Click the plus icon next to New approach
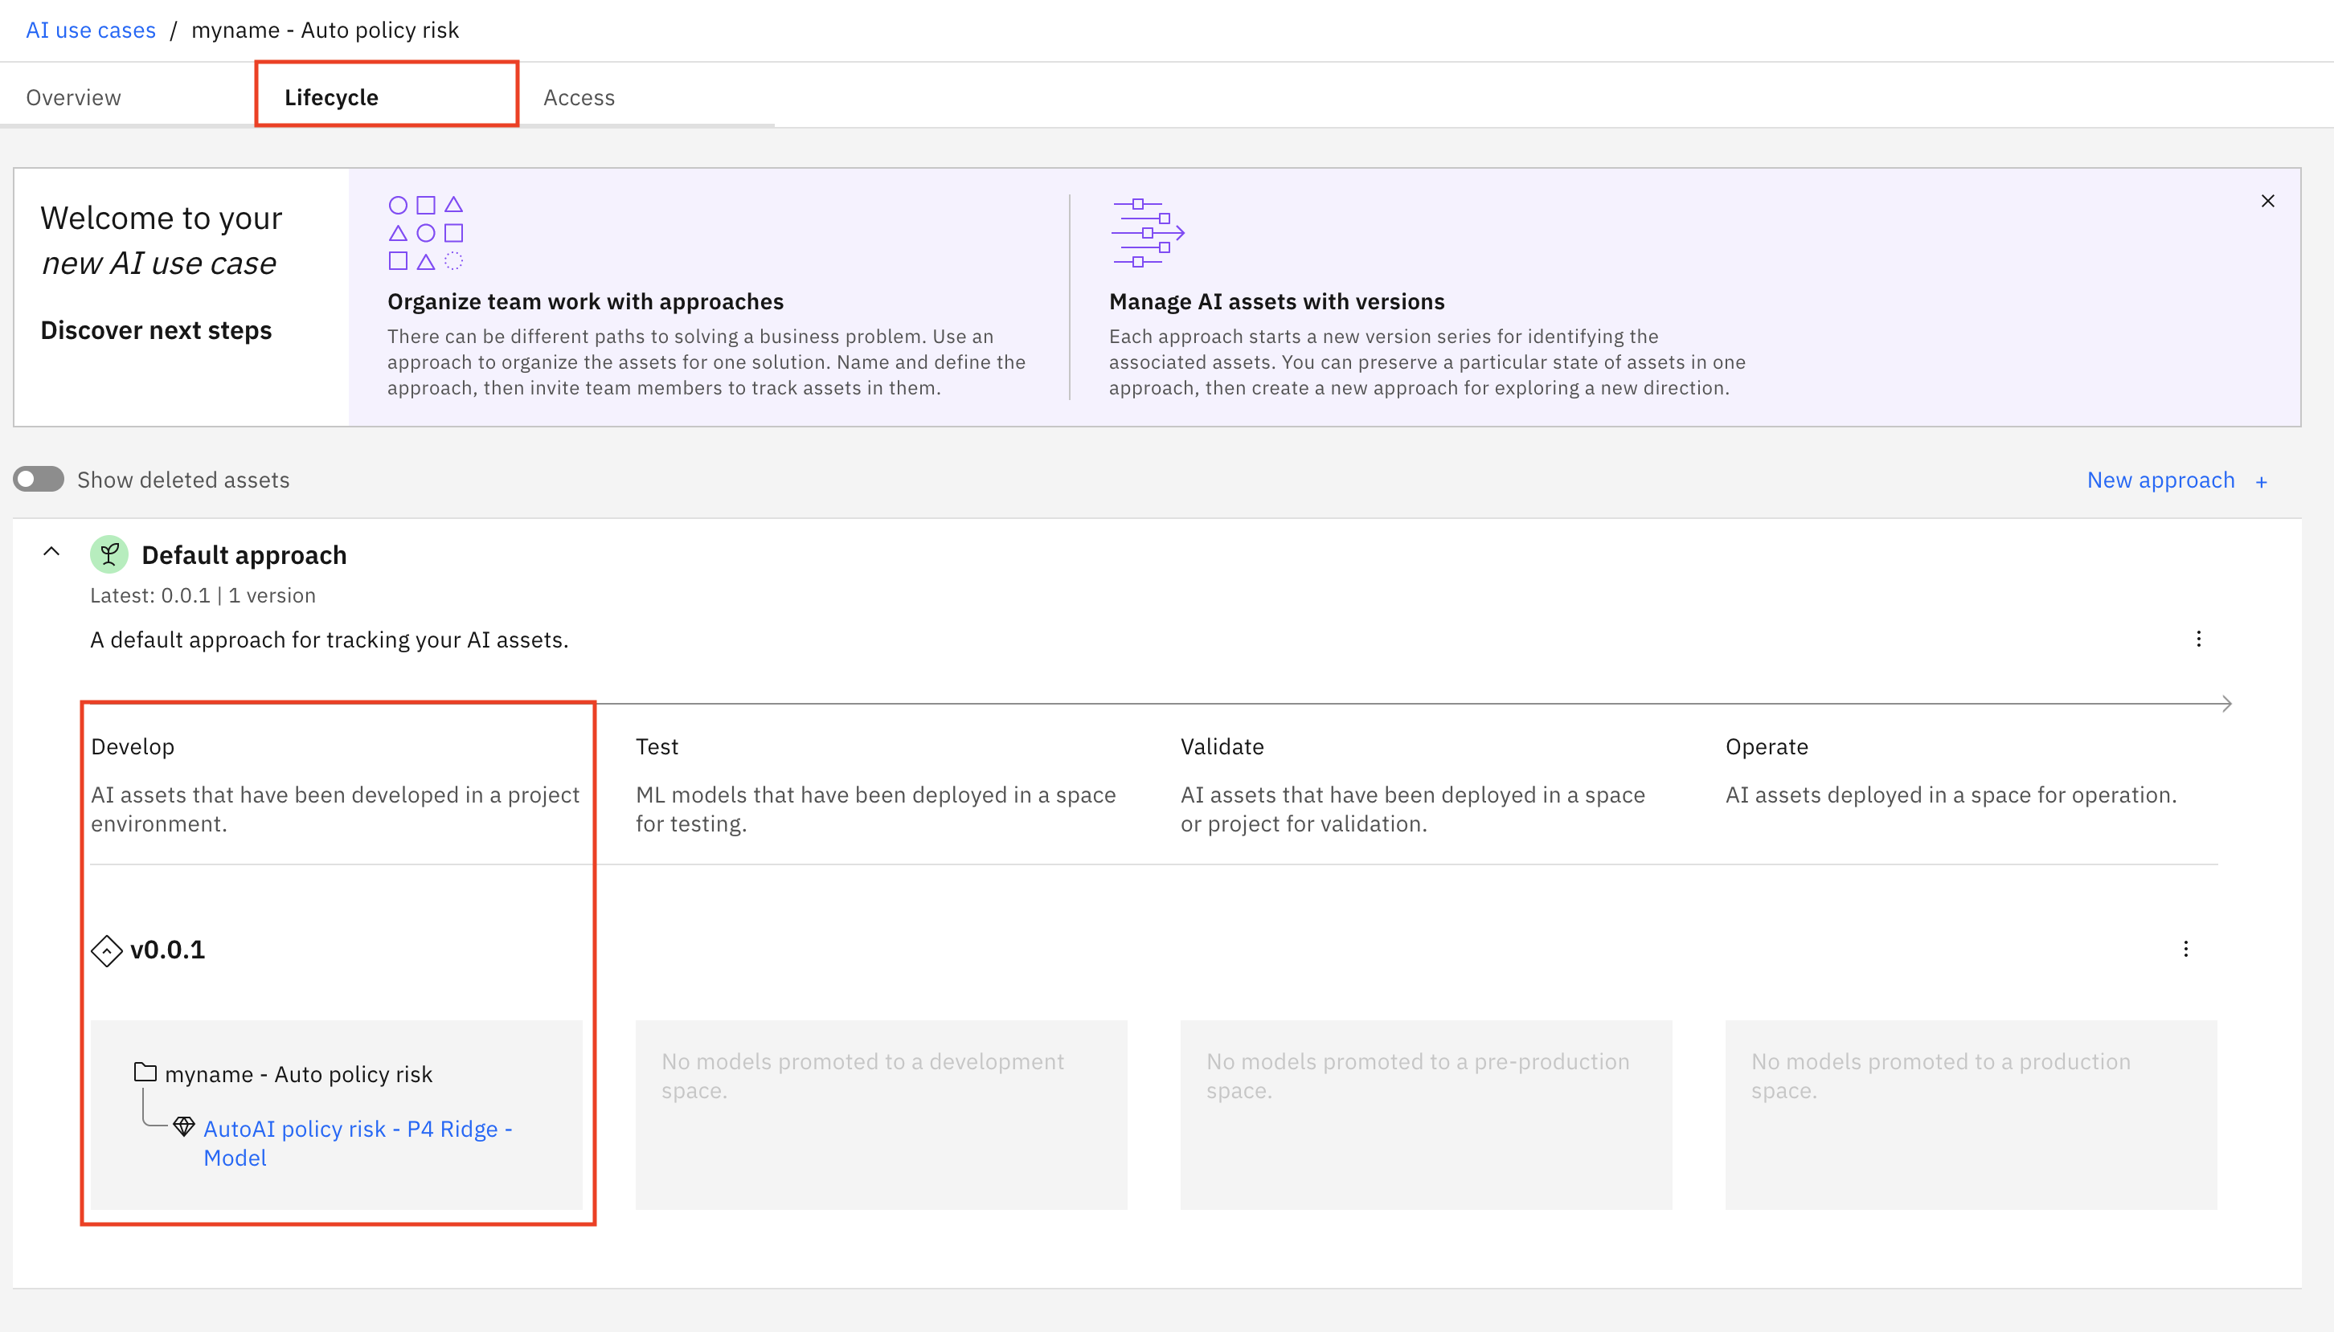The width and height of the screenshot is (2334, 1332). pos(2261,482)
